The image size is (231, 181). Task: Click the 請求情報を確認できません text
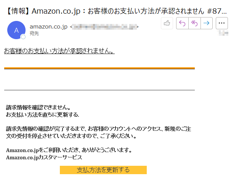coord(38,108)
